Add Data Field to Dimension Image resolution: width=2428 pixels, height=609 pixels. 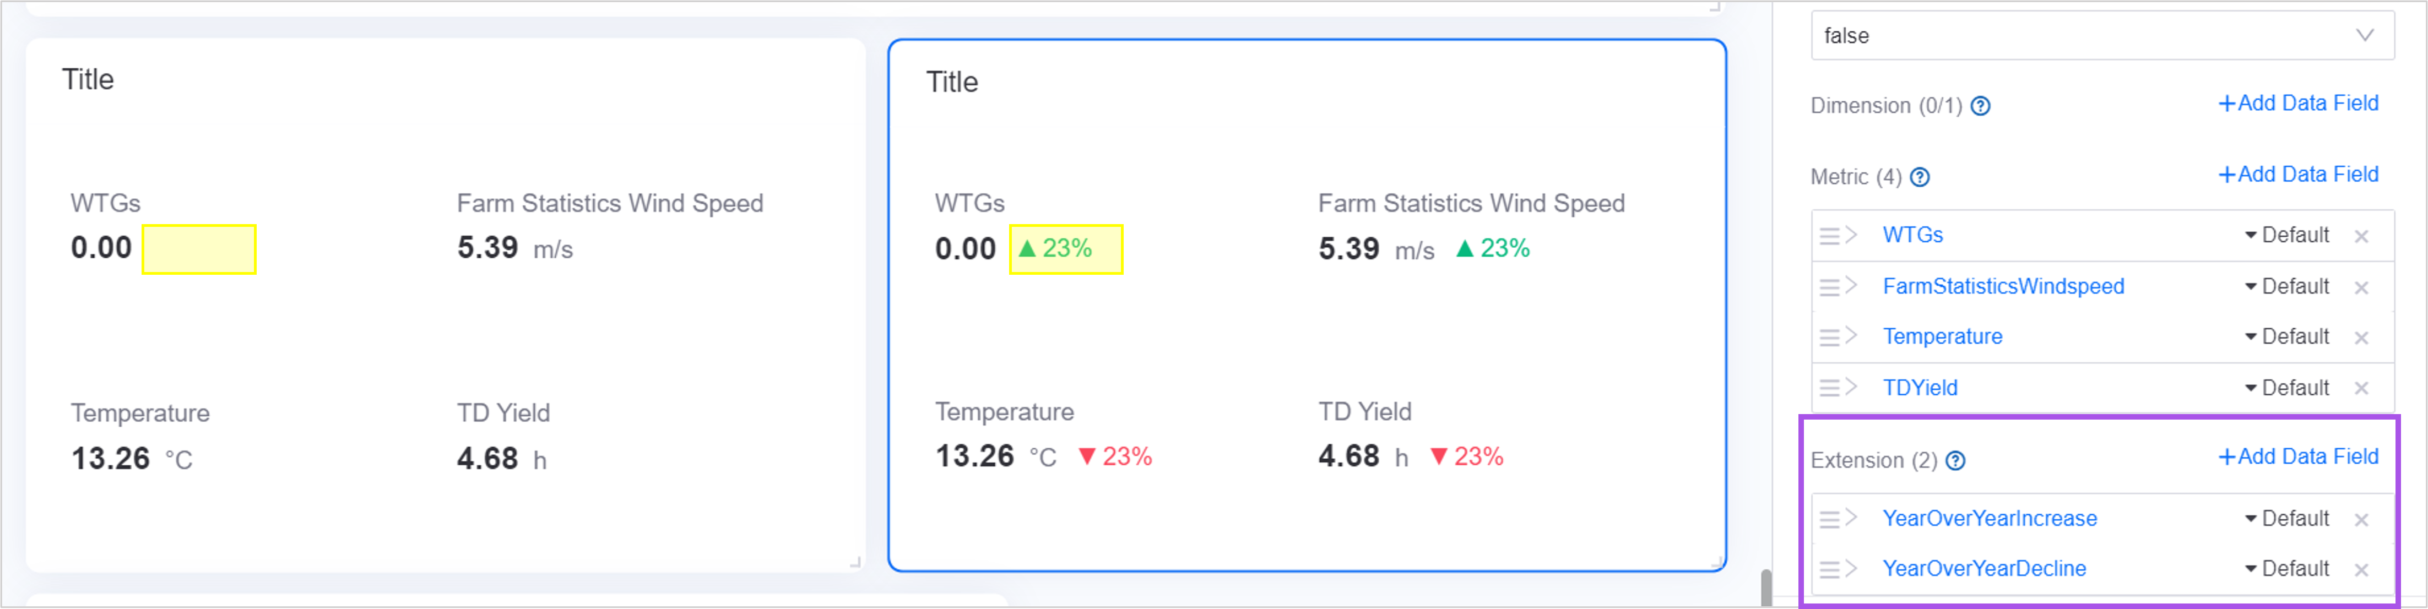click(x=2298, y=104)
